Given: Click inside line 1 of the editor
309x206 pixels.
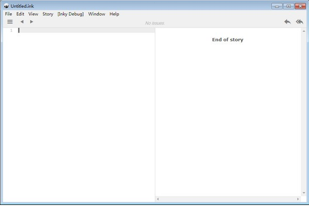Looking at the screenshot, I should 86,30.
